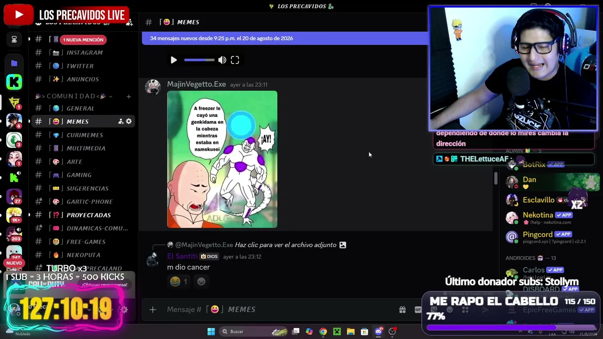The image size is (603, 339).
Task: Open the green K server icon
Action: tap(14, 81)
